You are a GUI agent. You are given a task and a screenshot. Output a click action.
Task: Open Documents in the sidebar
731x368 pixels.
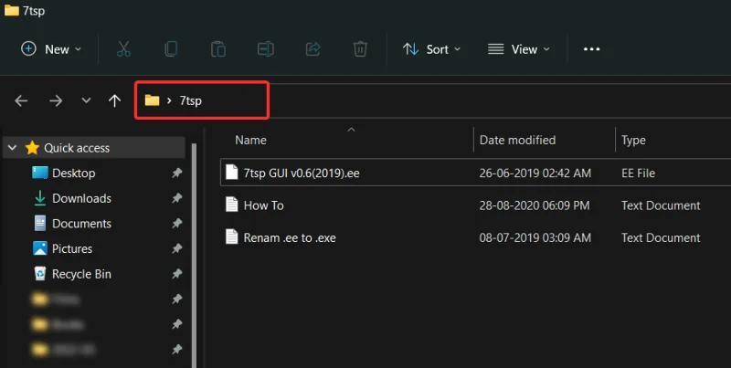81,224
